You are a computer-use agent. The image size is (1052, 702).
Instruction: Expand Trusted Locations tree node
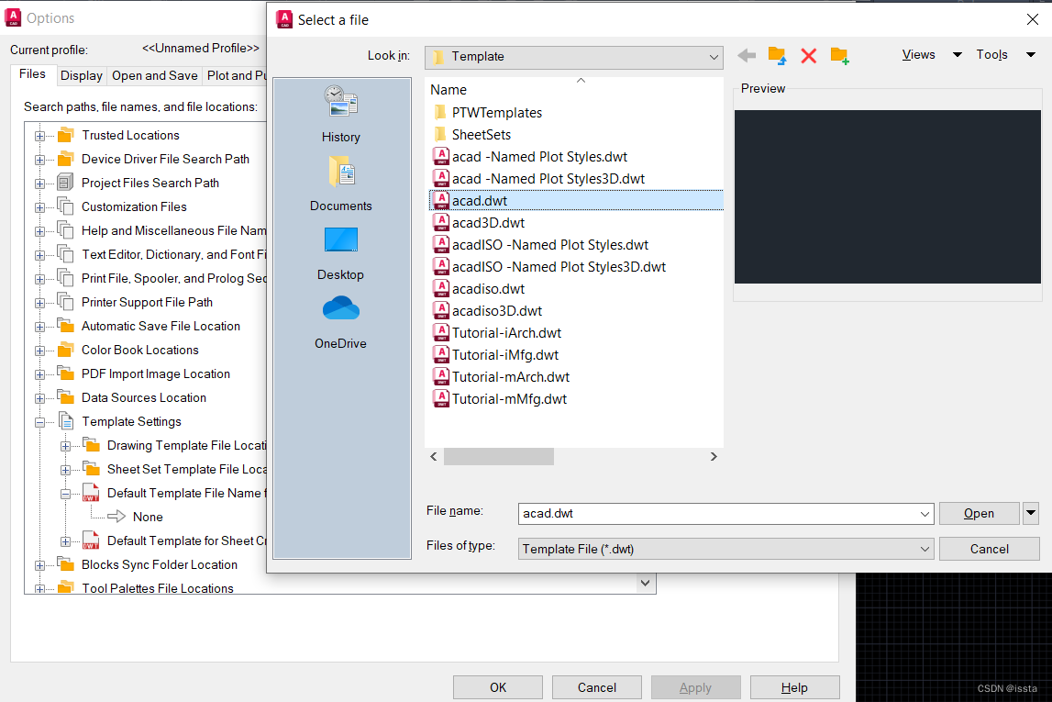(40, 136)
